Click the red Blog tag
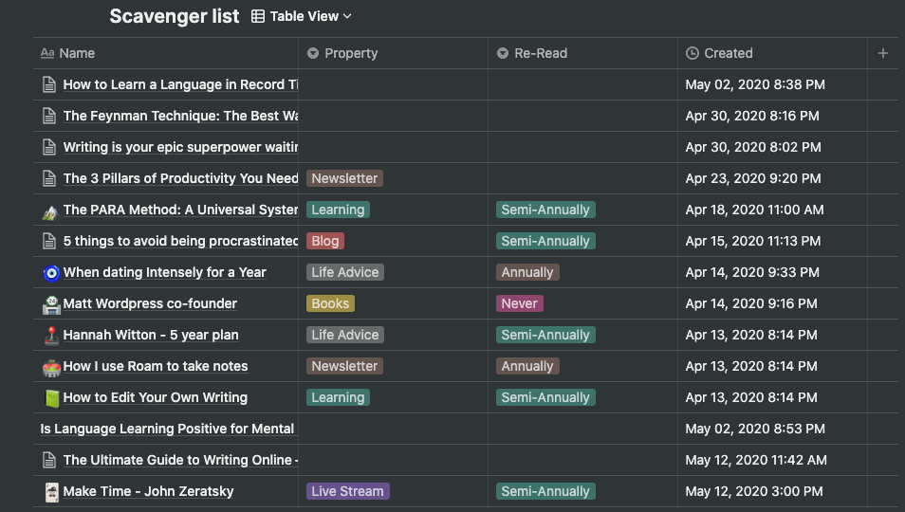The height and width of the screenshot is (512, 905). point(325,241)
